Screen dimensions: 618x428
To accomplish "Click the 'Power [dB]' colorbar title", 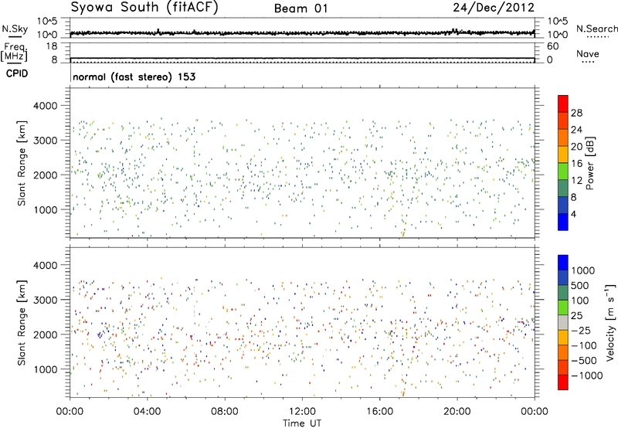I will [589, 163].
